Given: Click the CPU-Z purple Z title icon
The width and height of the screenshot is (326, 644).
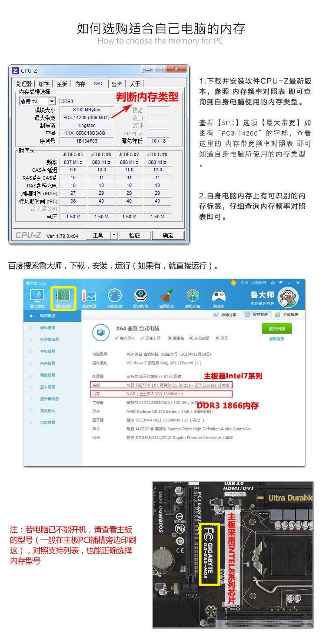Looking at the screenshot, I should [x=15, y=70].
